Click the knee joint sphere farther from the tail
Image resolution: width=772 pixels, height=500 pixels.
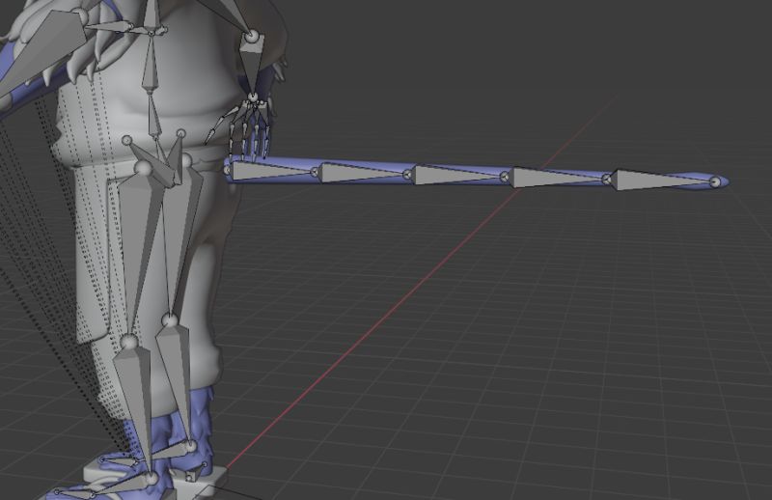pos(129,341)
